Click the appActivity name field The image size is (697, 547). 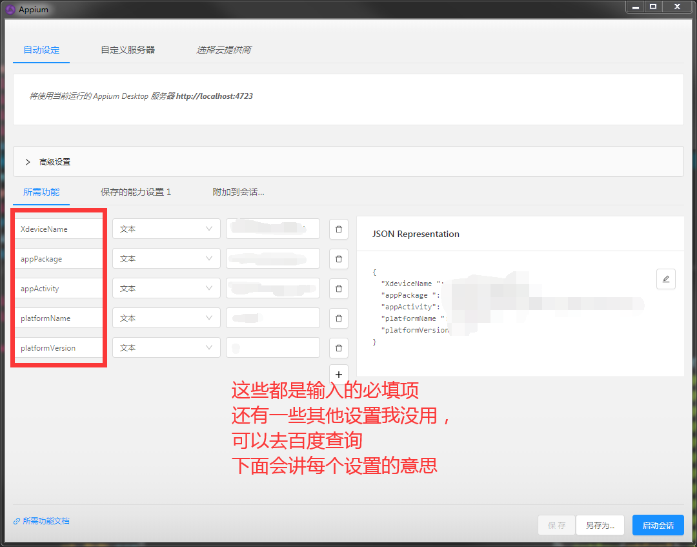(59, 289)
